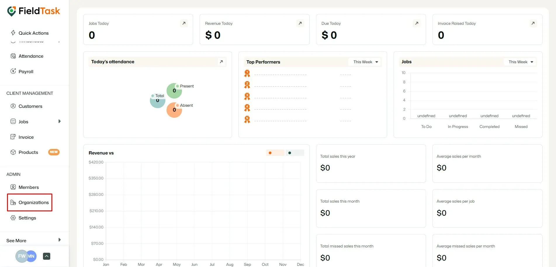Expand the Jobs submenu arrow

[60, 121]
